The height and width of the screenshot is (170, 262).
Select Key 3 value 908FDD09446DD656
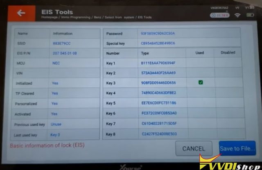(x=158, y=83)
